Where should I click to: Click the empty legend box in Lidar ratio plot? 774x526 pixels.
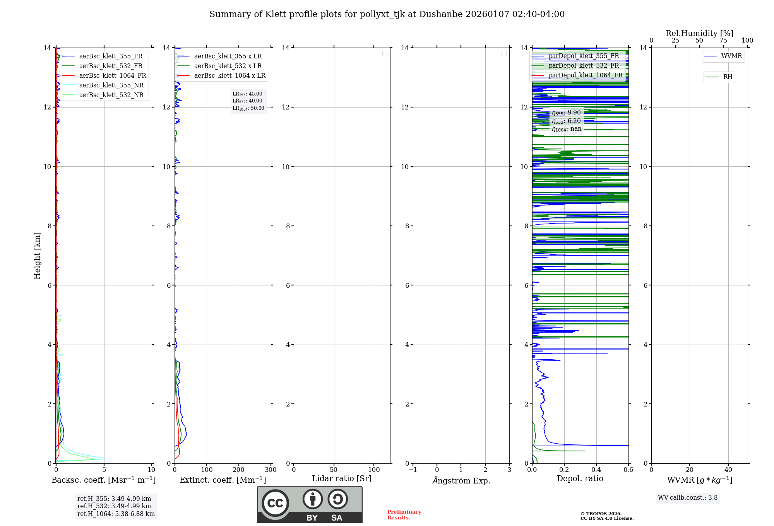(385, 53)
